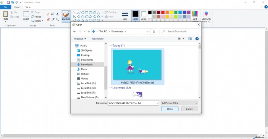
Task: Open the shape Fill dropdown
Action: point(109,17)
